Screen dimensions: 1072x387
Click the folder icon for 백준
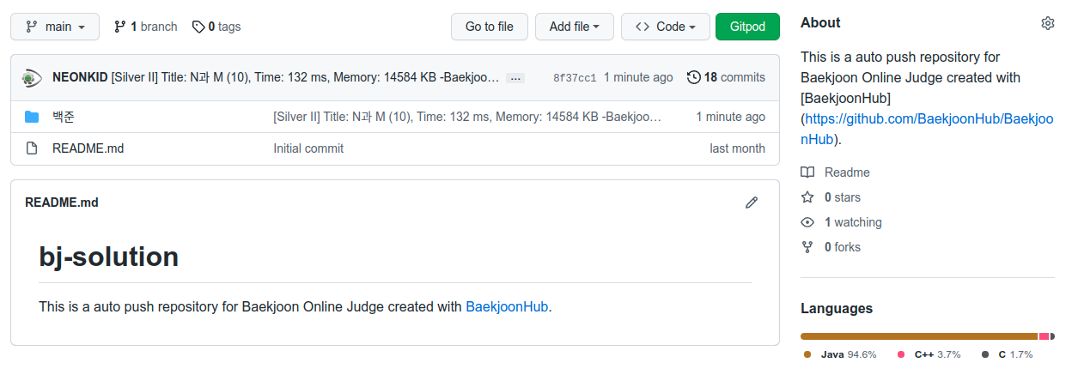click(x=32, y=117)
